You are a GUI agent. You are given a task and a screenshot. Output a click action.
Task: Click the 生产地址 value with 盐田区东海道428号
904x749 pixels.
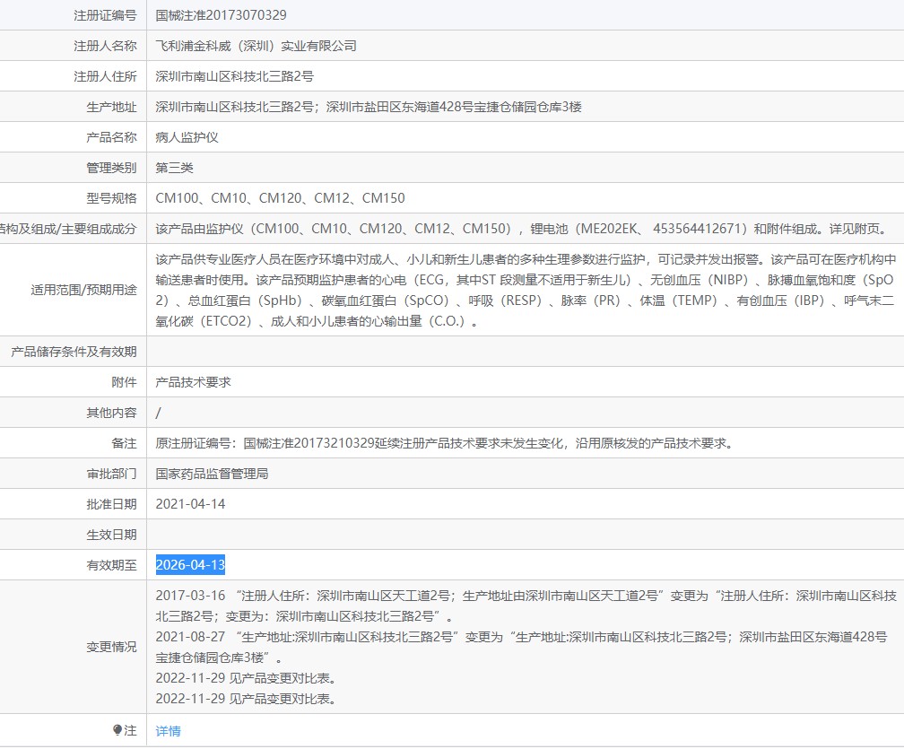coord(369,107)
